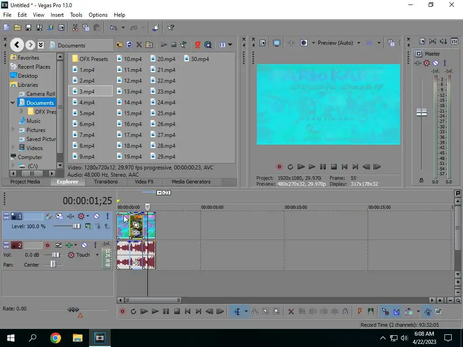Switch to the Video FX tab
The width and height of the screenshot is (463, 347).
tap(144, 182)
